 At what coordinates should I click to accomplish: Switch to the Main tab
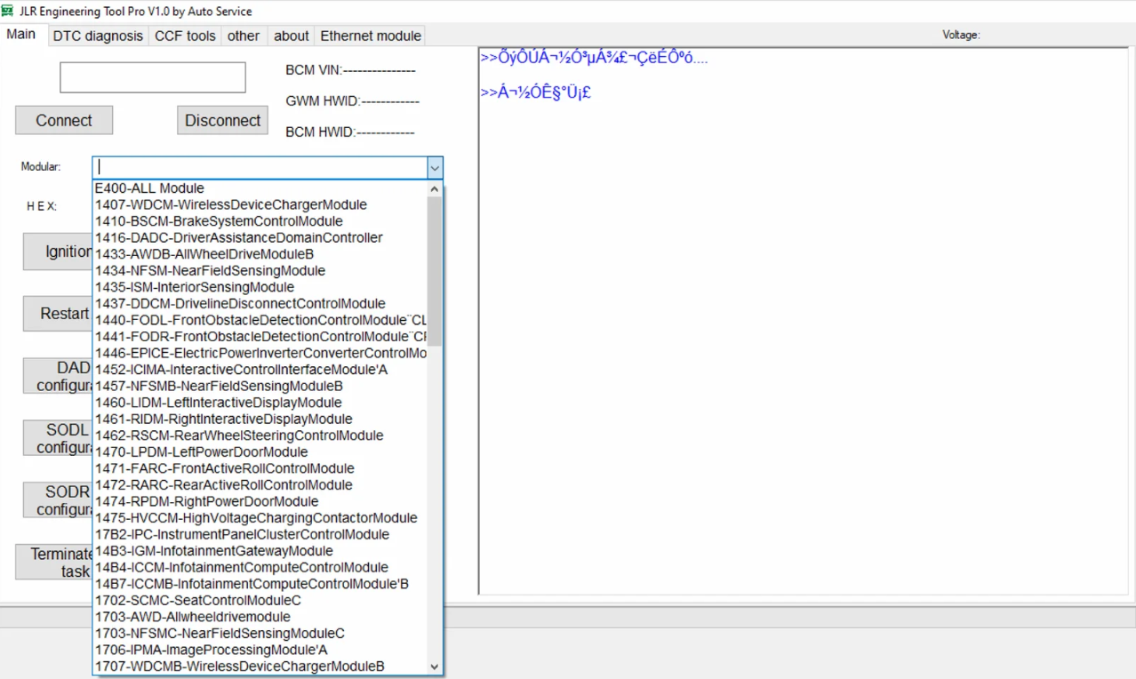pos(21,34)
